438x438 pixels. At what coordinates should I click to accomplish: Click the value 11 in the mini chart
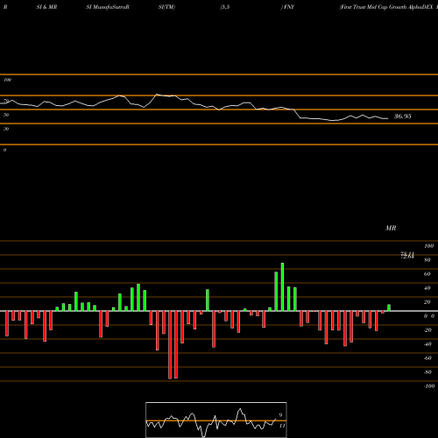tap(282, 426)
